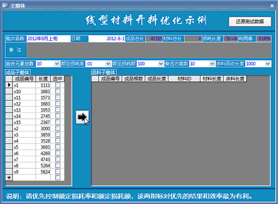Click the window icon in title bar
Screen dimensions: 278x204
(5, 6)
